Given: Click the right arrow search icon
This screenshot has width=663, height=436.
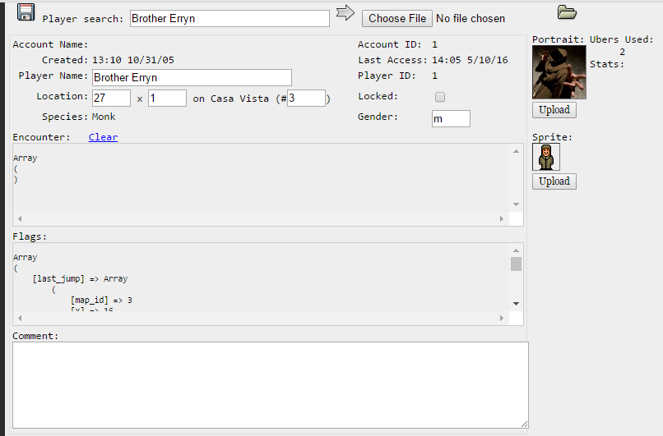Looking at the screenshot, I should [x=345, y=13].
